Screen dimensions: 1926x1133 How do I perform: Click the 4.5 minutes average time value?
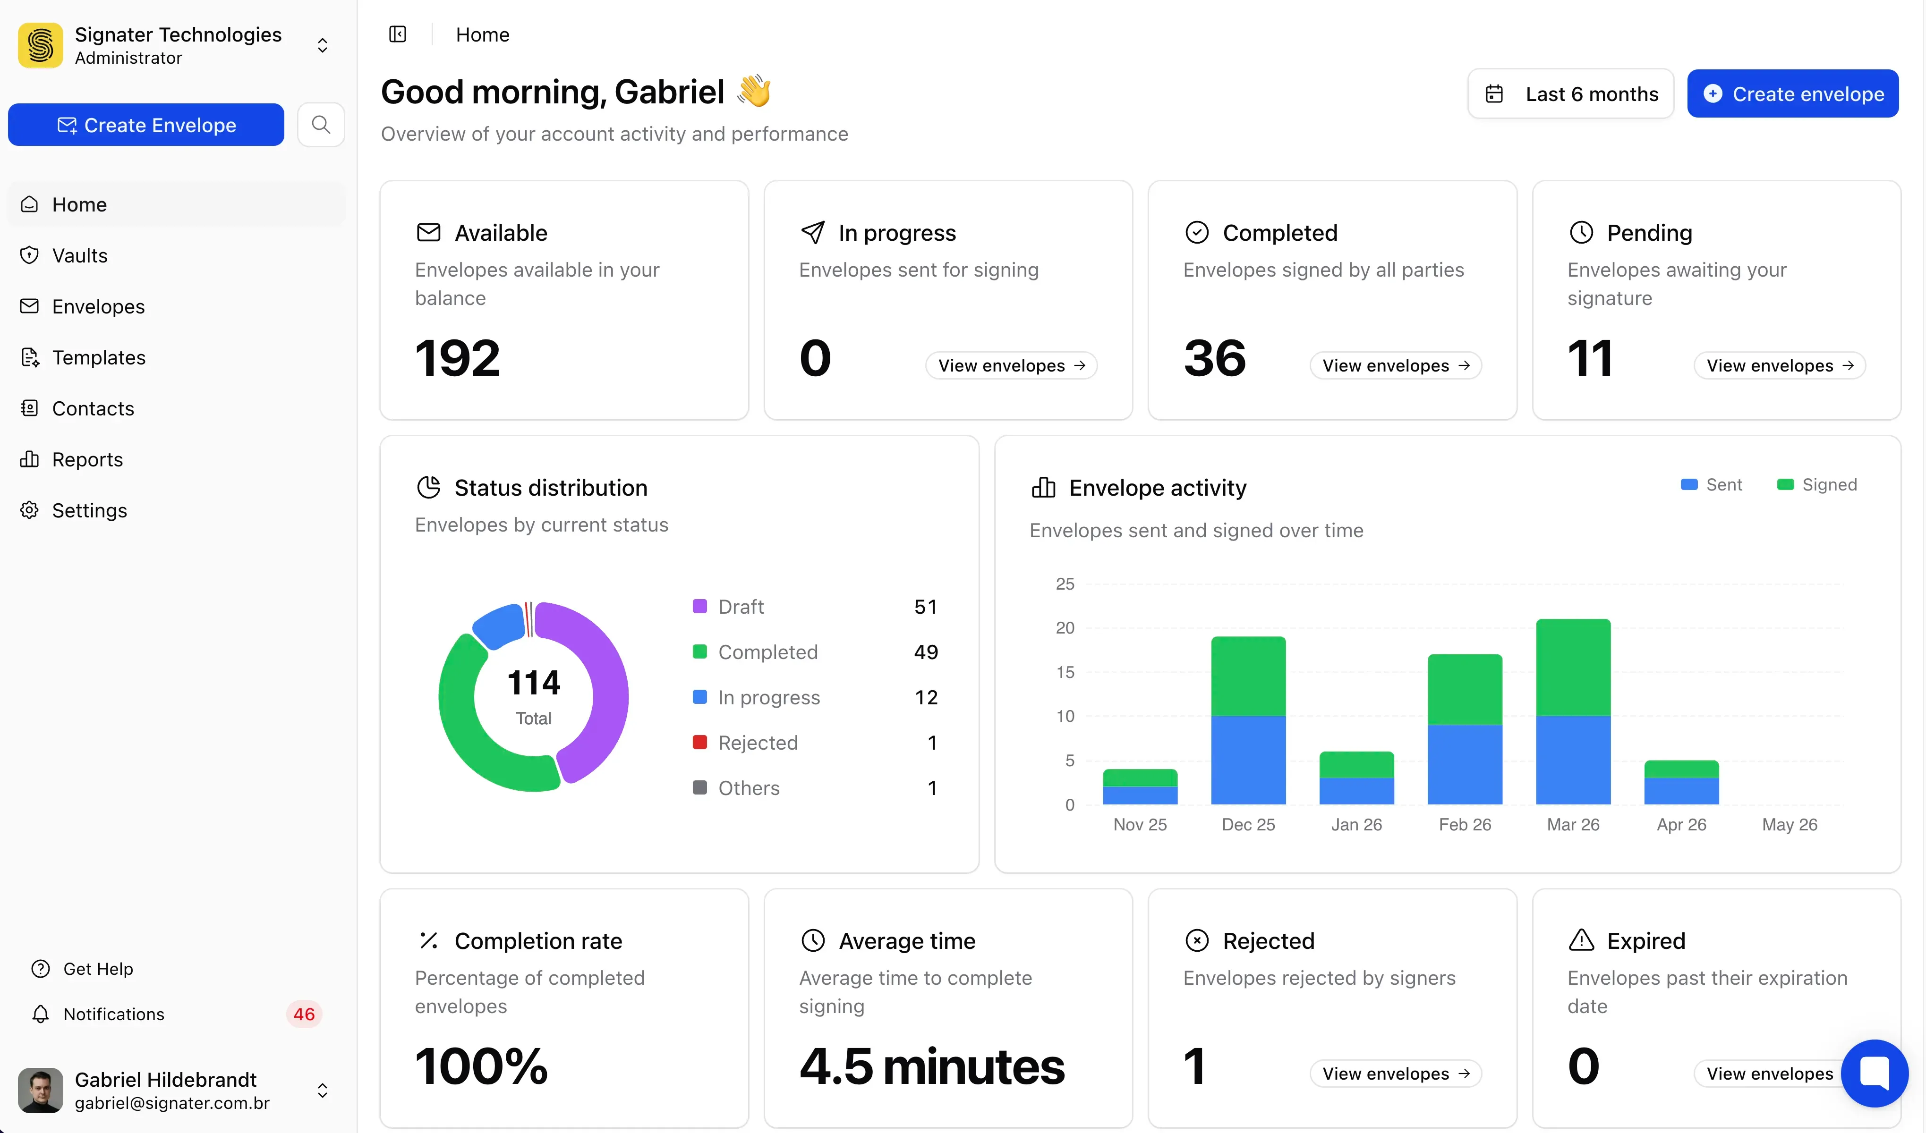pyautogui.click(x=932, y=1066)
